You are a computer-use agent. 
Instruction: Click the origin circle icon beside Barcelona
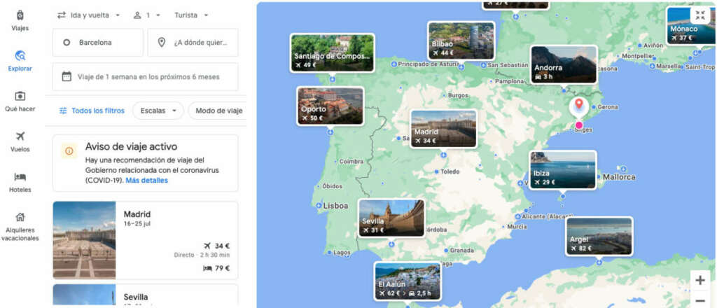coord(67,43)
